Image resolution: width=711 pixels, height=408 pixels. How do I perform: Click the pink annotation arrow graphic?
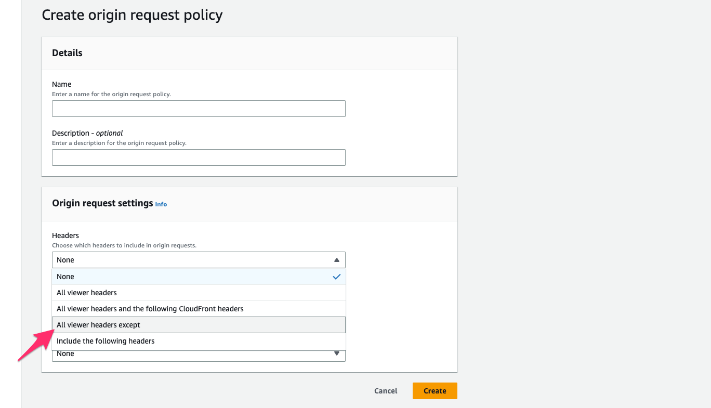[x=35, y=345]
